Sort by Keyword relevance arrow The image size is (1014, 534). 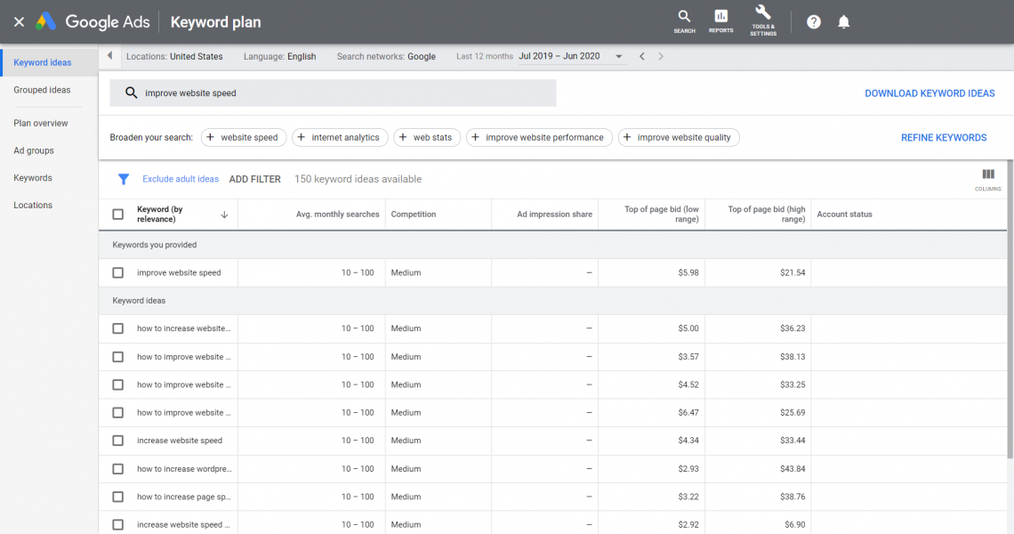[224, 214]
